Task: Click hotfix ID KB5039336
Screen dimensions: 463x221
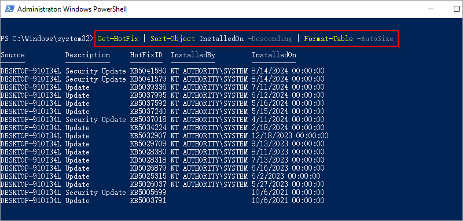Action: tap(148, 87)
